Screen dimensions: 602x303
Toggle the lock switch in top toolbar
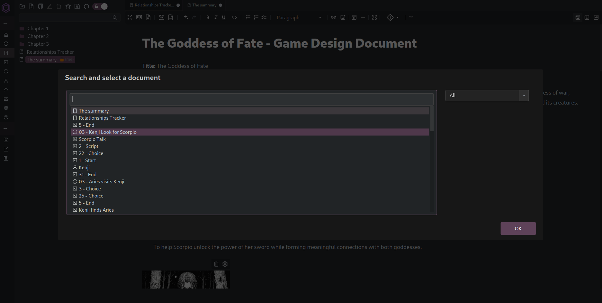(x=100, y=6)
